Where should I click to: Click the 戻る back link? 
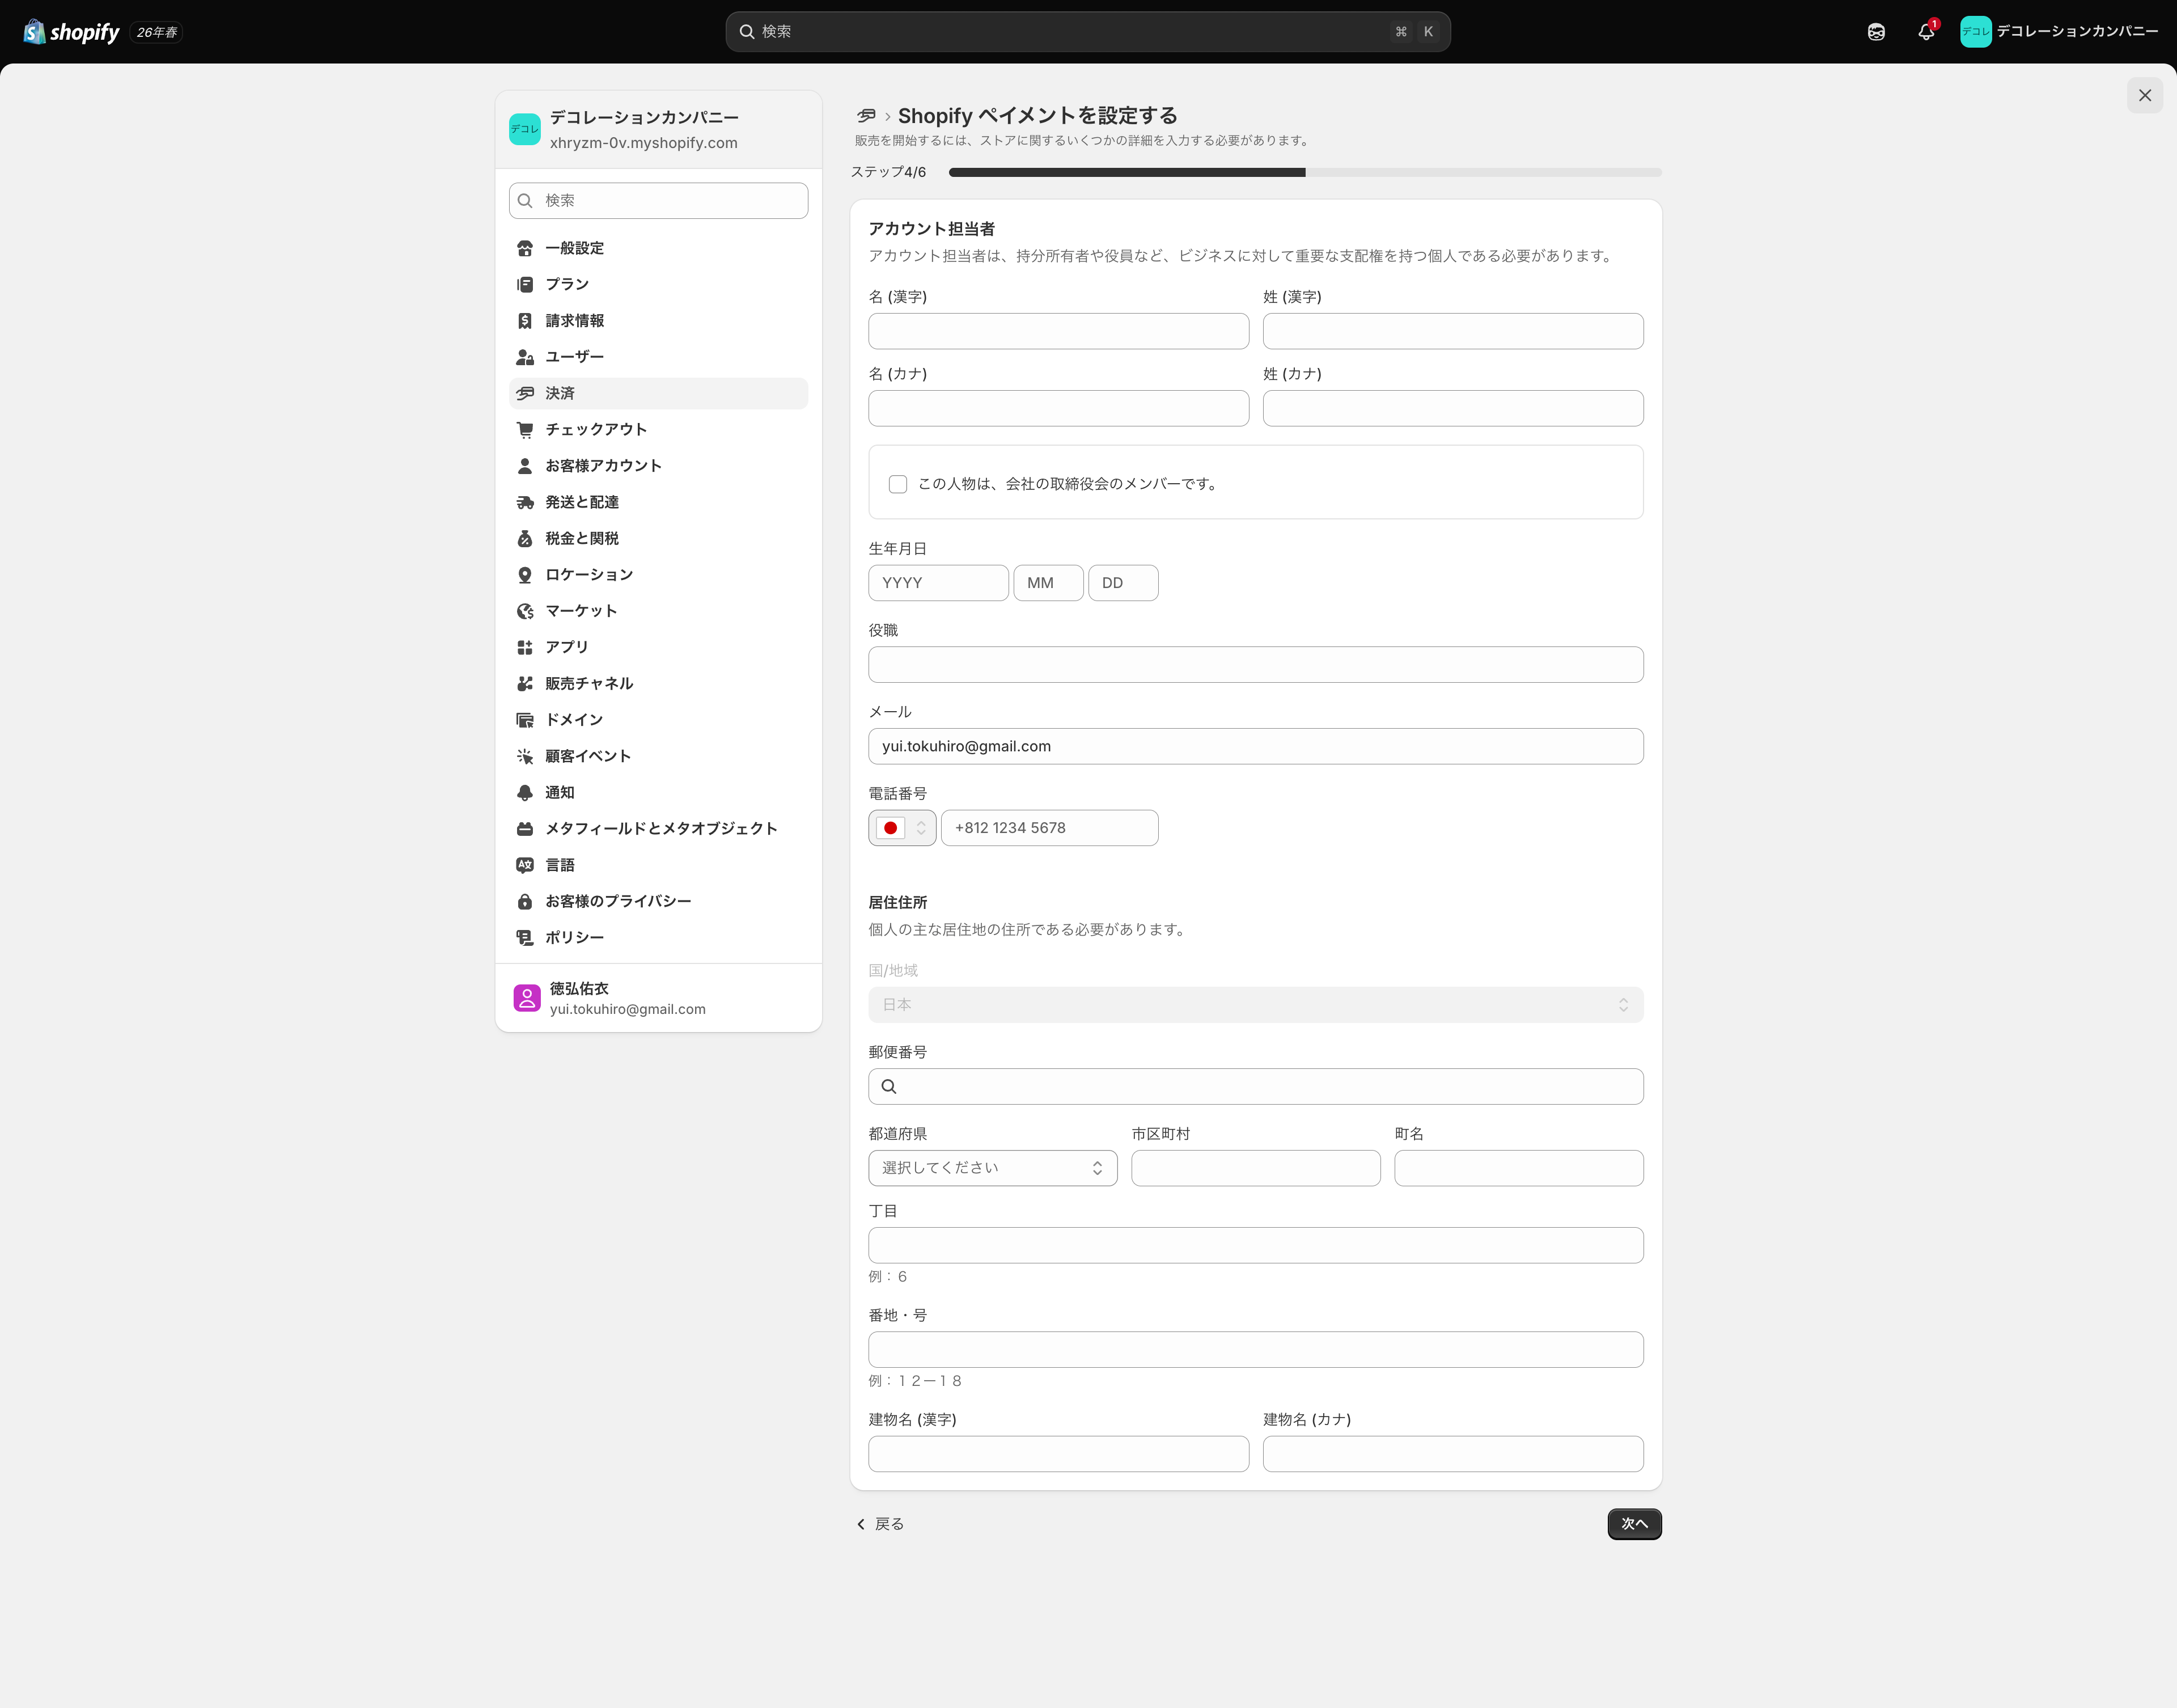[x=880, y=1524]
